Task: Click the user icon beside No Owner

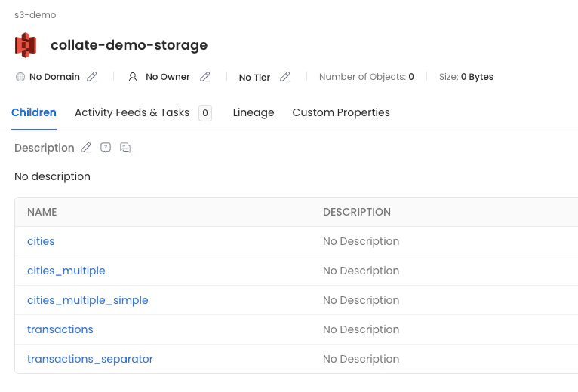Action: pos(133,77)
